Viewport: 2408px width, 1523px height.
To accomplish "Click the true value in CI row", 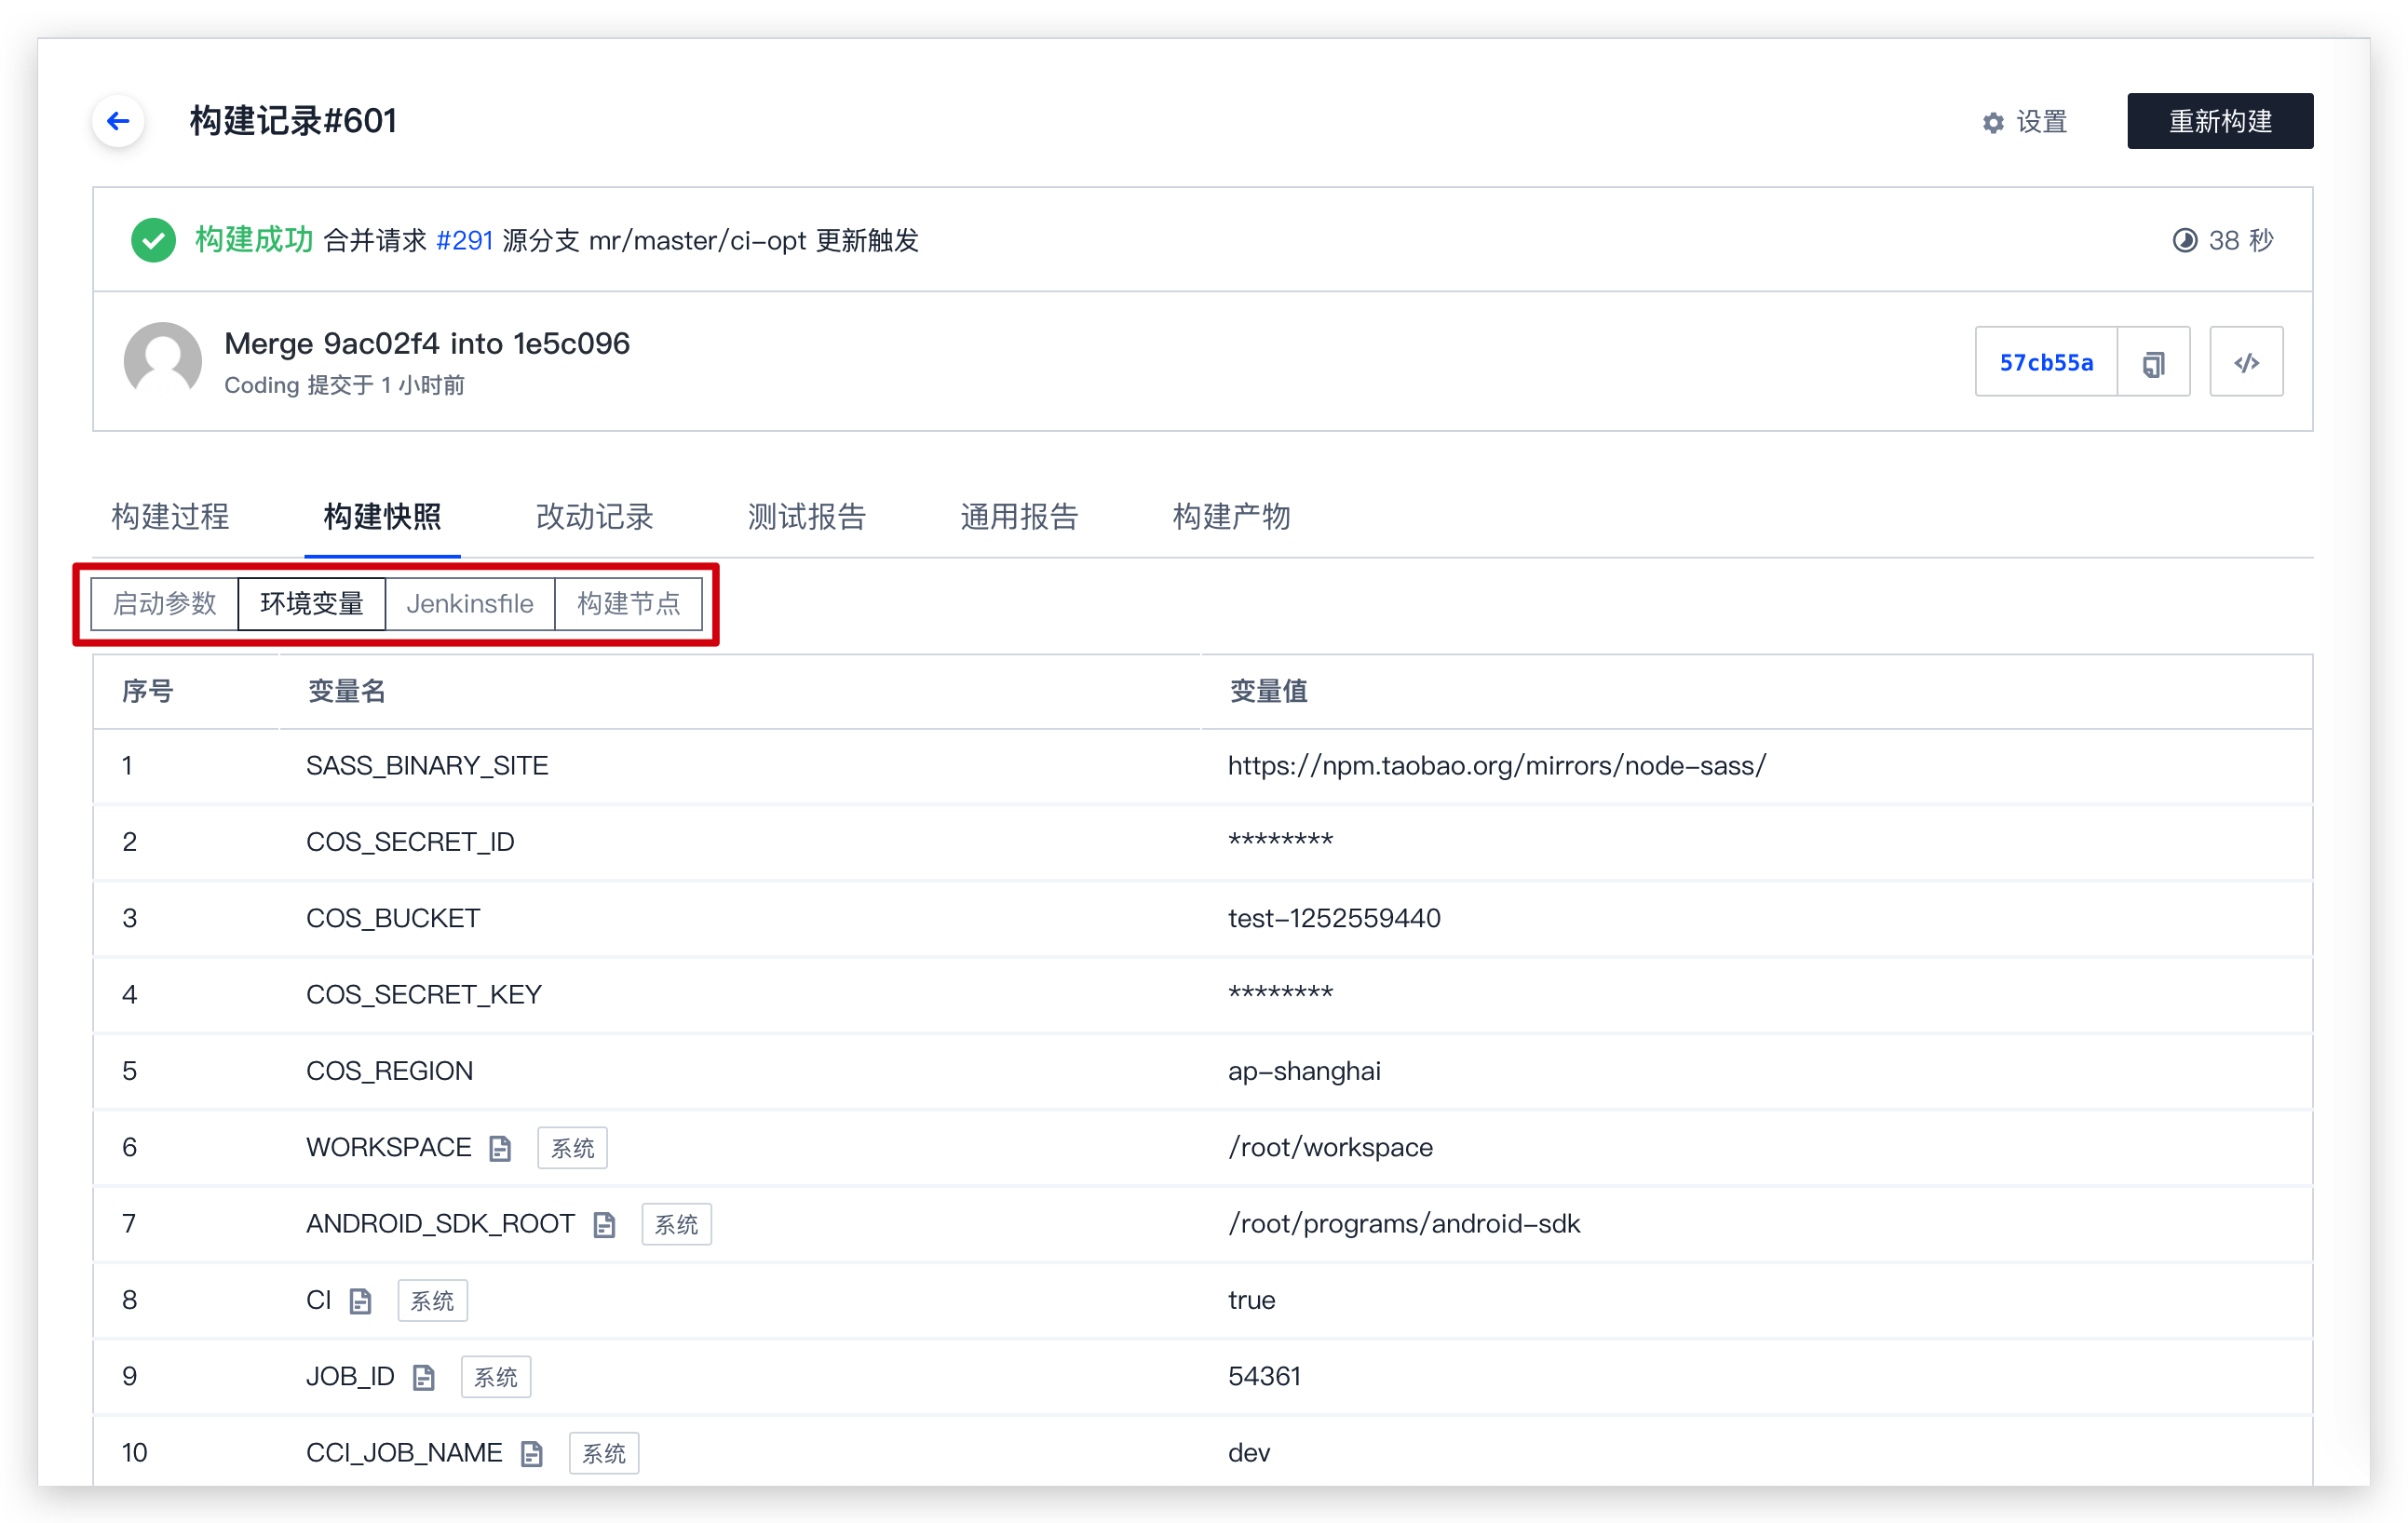I will coord(1251,1300).
